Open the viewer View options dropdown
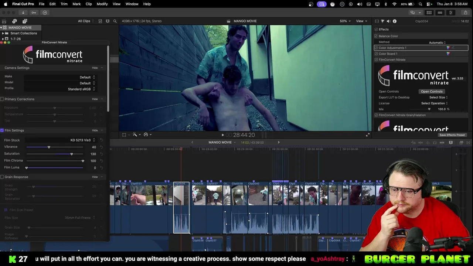 [361, 21]
